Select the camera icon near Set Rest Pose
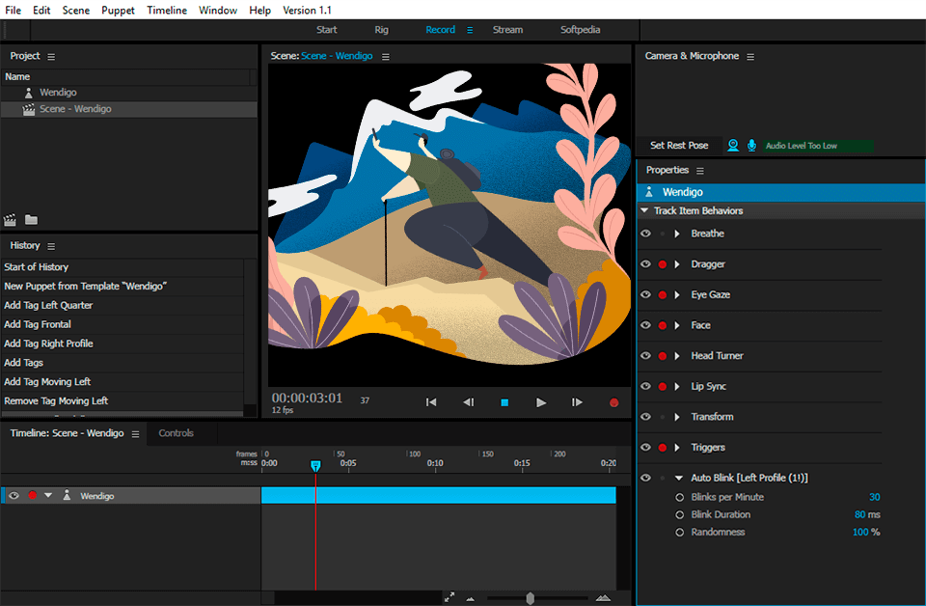 733,145
